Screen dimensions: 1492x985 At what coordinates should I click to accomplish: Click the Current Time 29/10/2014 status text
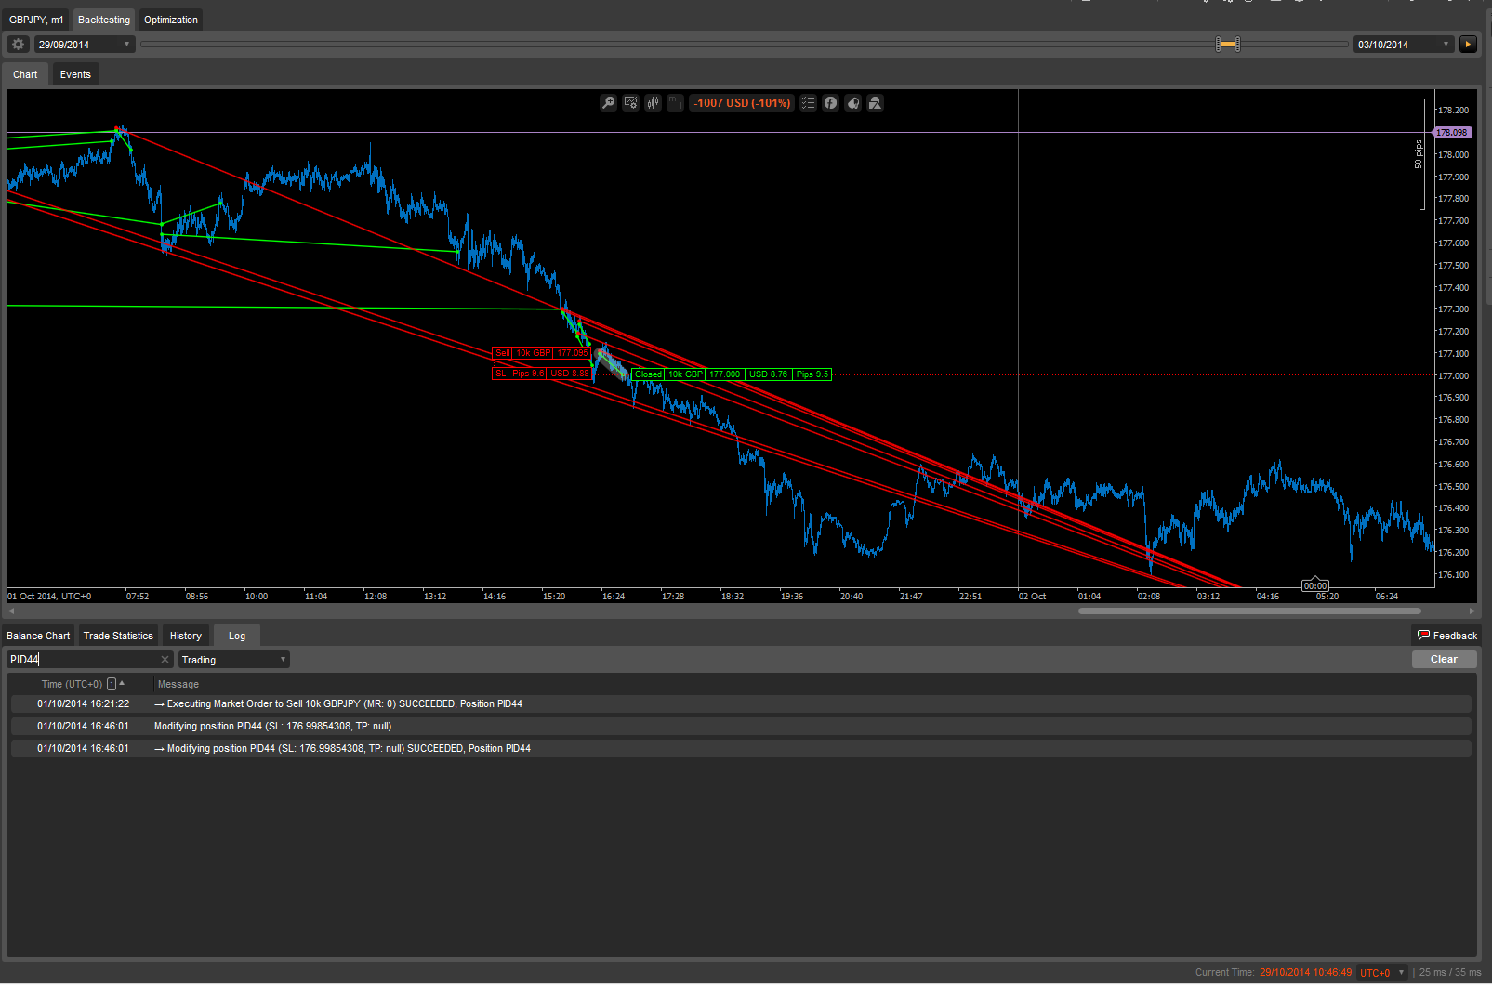click(x=1274, y=973)
